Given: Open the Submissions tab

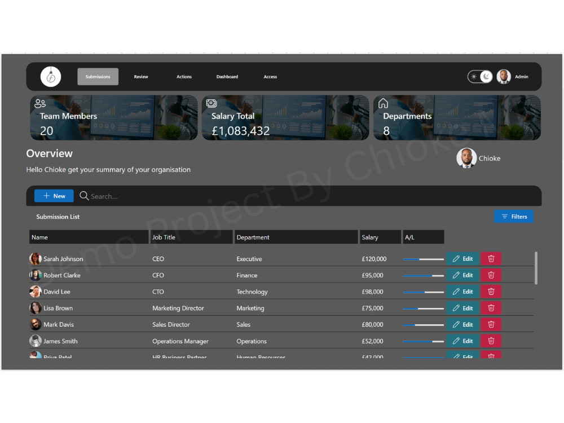Looking at the screenshot, I should point(98,77).
